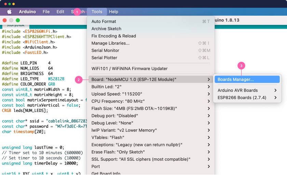Open Debug port: "Disabled" option

(x=150, y=116)
